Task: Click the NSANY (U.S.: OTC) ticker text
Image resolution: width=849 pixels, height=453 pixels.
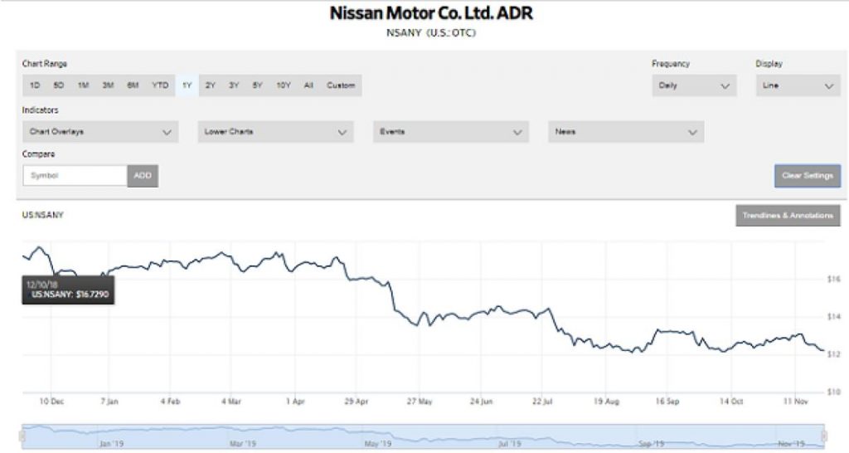Action: tap(431, 33)
